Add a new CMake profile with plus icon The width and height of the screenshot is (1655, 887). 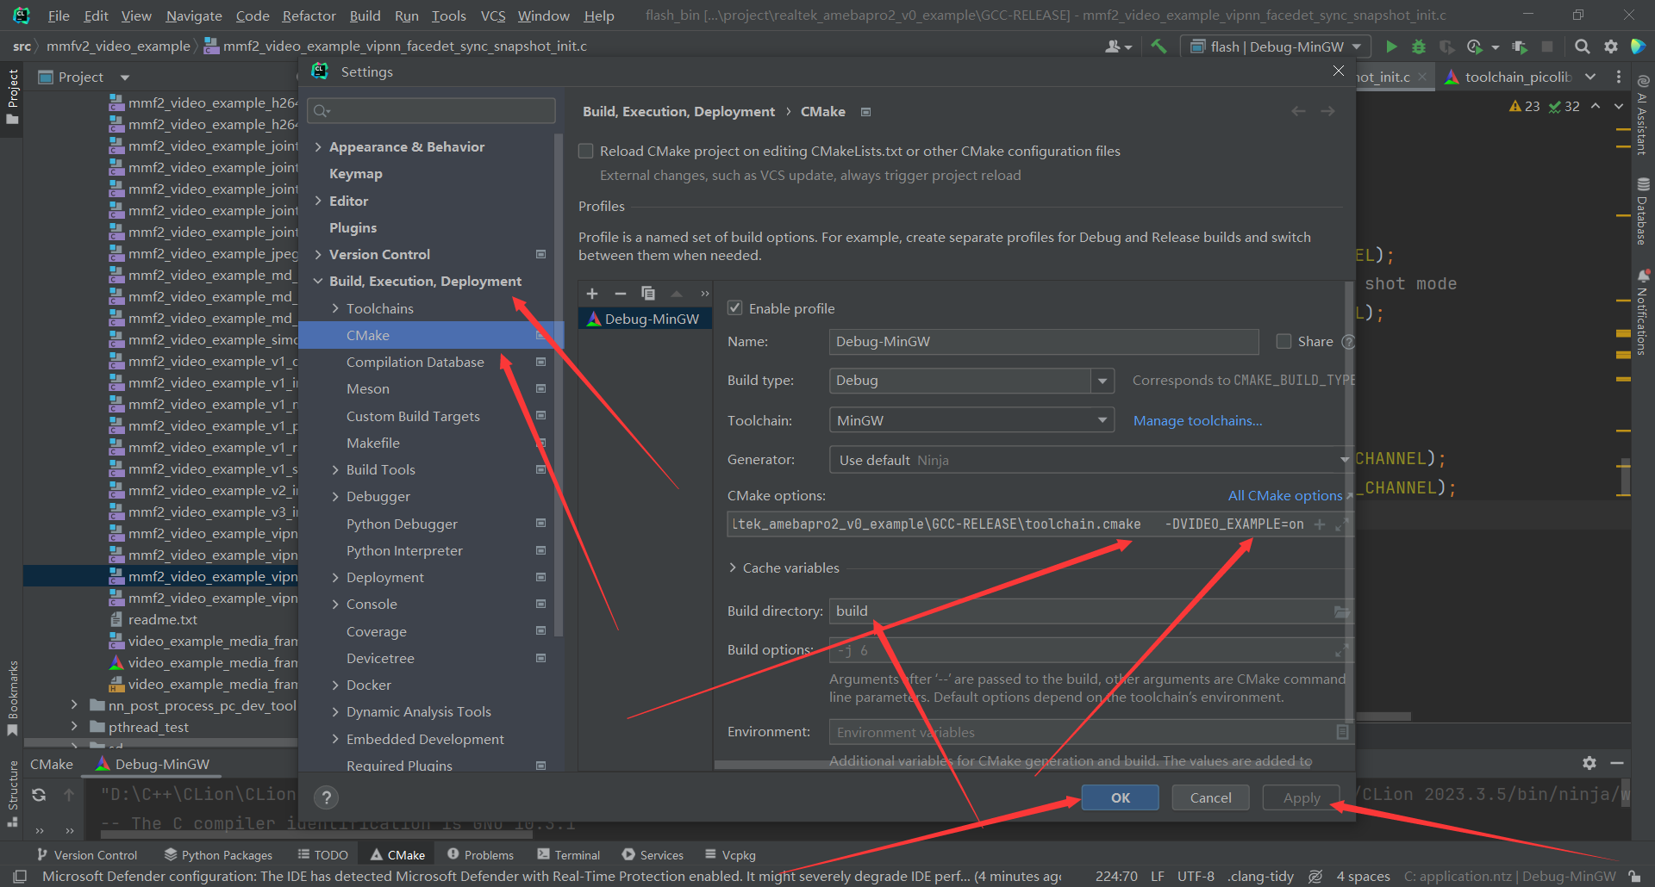click(x=592, y=294)
